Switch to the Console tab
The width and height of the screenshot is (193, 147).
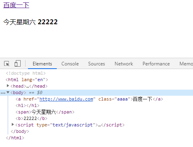[x=70, y=64]
